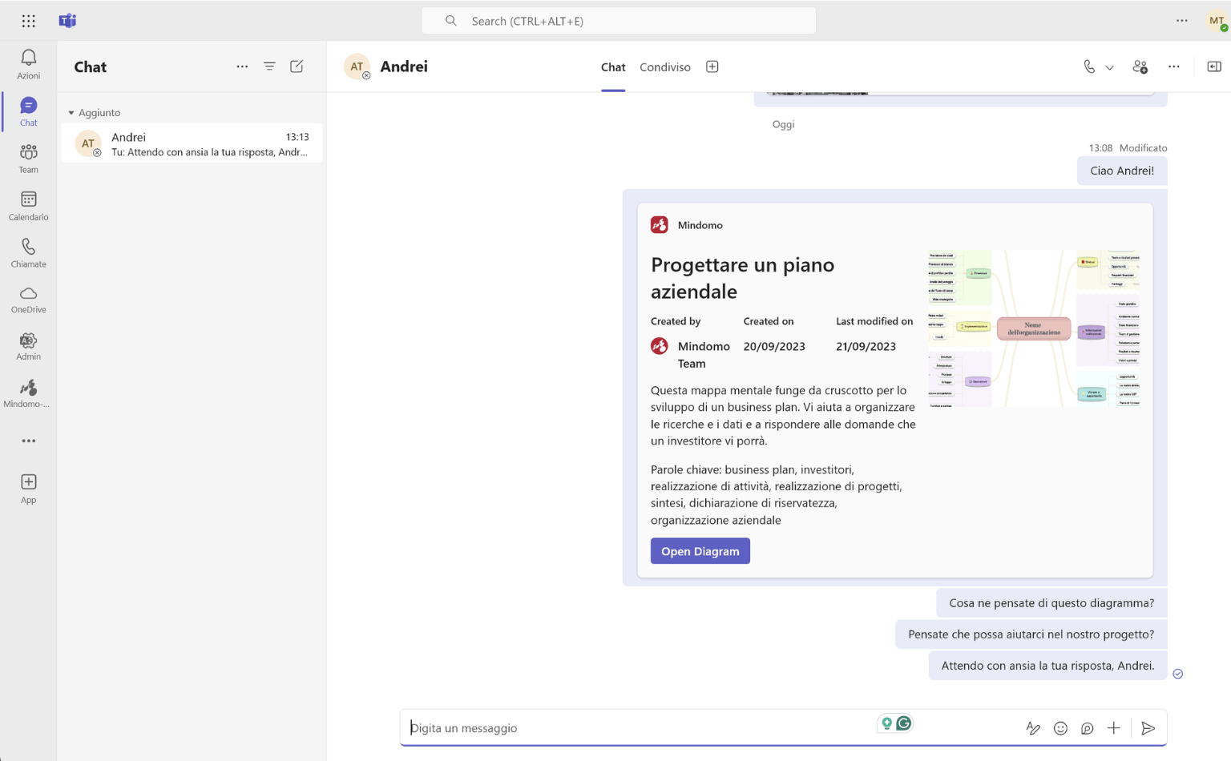Screen dimensions: 1231x761
Task: Open conversation more options ellipsis
Action: click(1174, 67)
